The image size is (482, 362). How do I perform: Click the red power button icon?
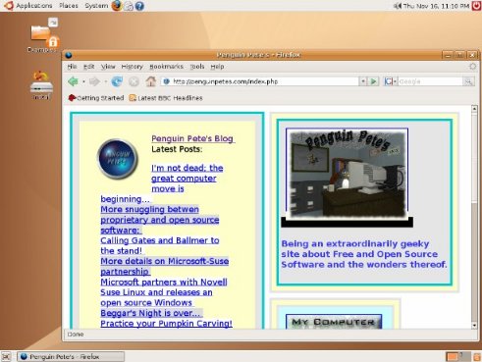click(476, 6)
